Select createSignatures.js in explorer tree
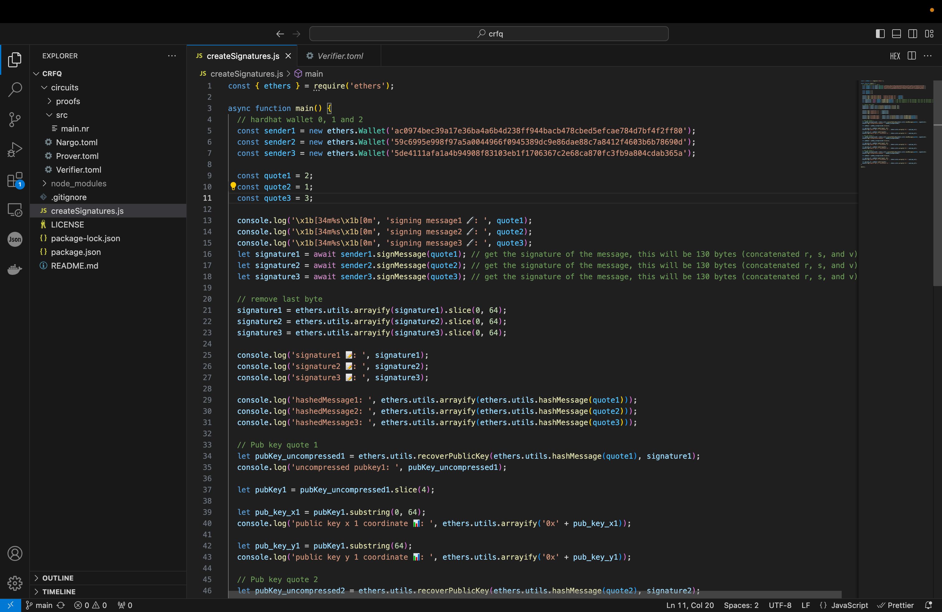The height and width of the screenshot is (612, 942). coord(108,211)
